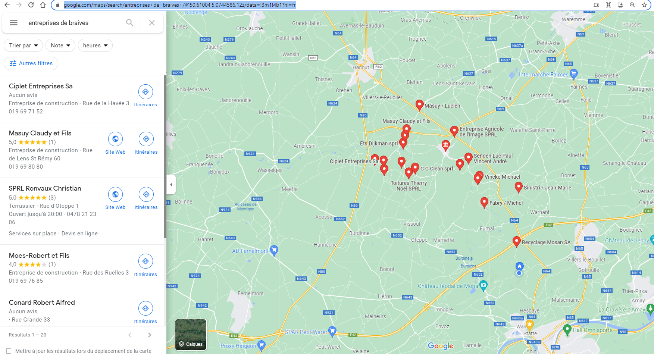Screen dimensions: 654x354
Task: Open the Note filter dropdown
Action: coord(60,46)
